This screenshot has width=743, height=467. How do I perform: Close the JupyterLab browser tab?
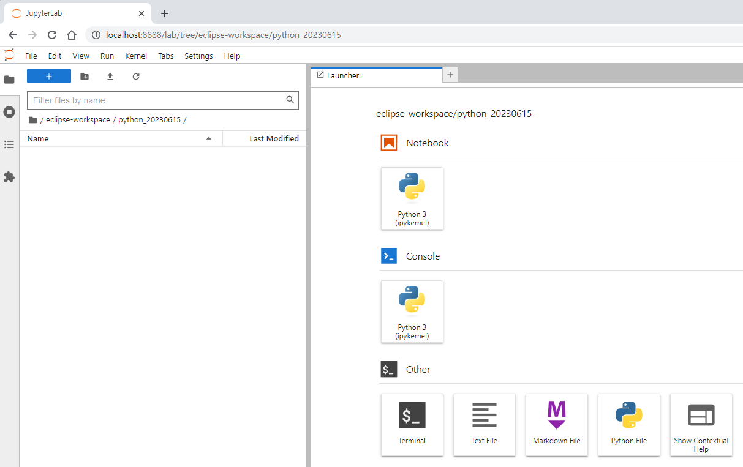(141, 13)
